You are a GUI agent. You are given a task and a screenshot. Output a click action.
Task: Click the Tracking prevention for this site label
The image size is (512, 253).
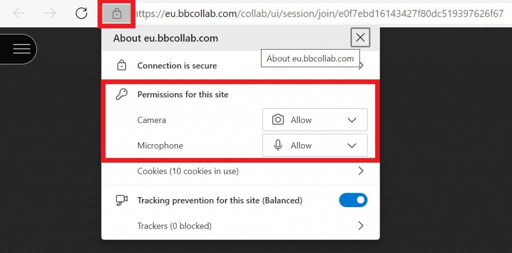tap(220, 200)
